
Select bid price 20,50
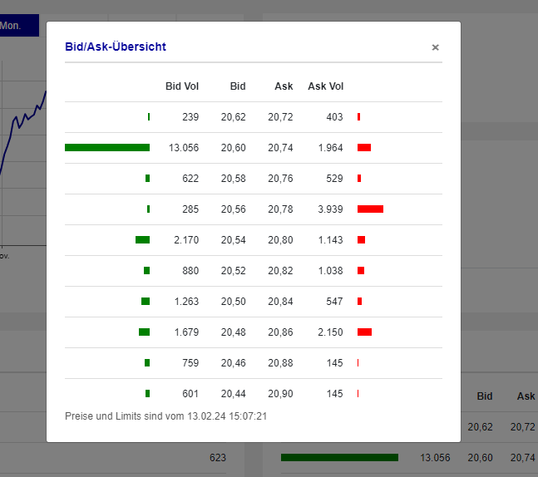234,302
